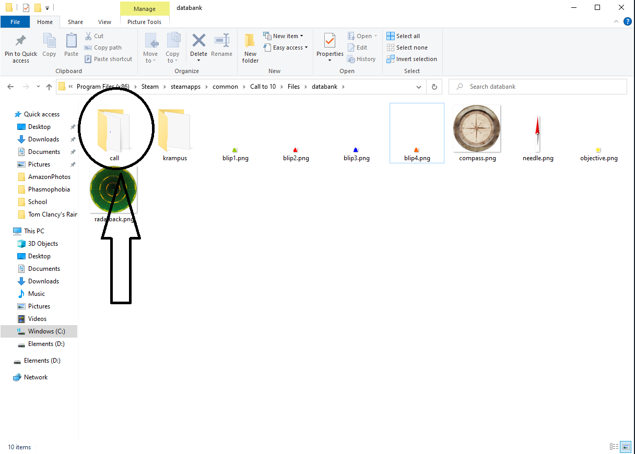
Task: Expand the address bar history dropdown
Action: [x=419, y=87]
